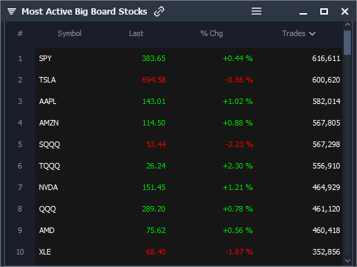The width and height of the screenshot is (357, 267).
Task: Click the scrollbar up arrow
Action: click(x=347, y=24)
